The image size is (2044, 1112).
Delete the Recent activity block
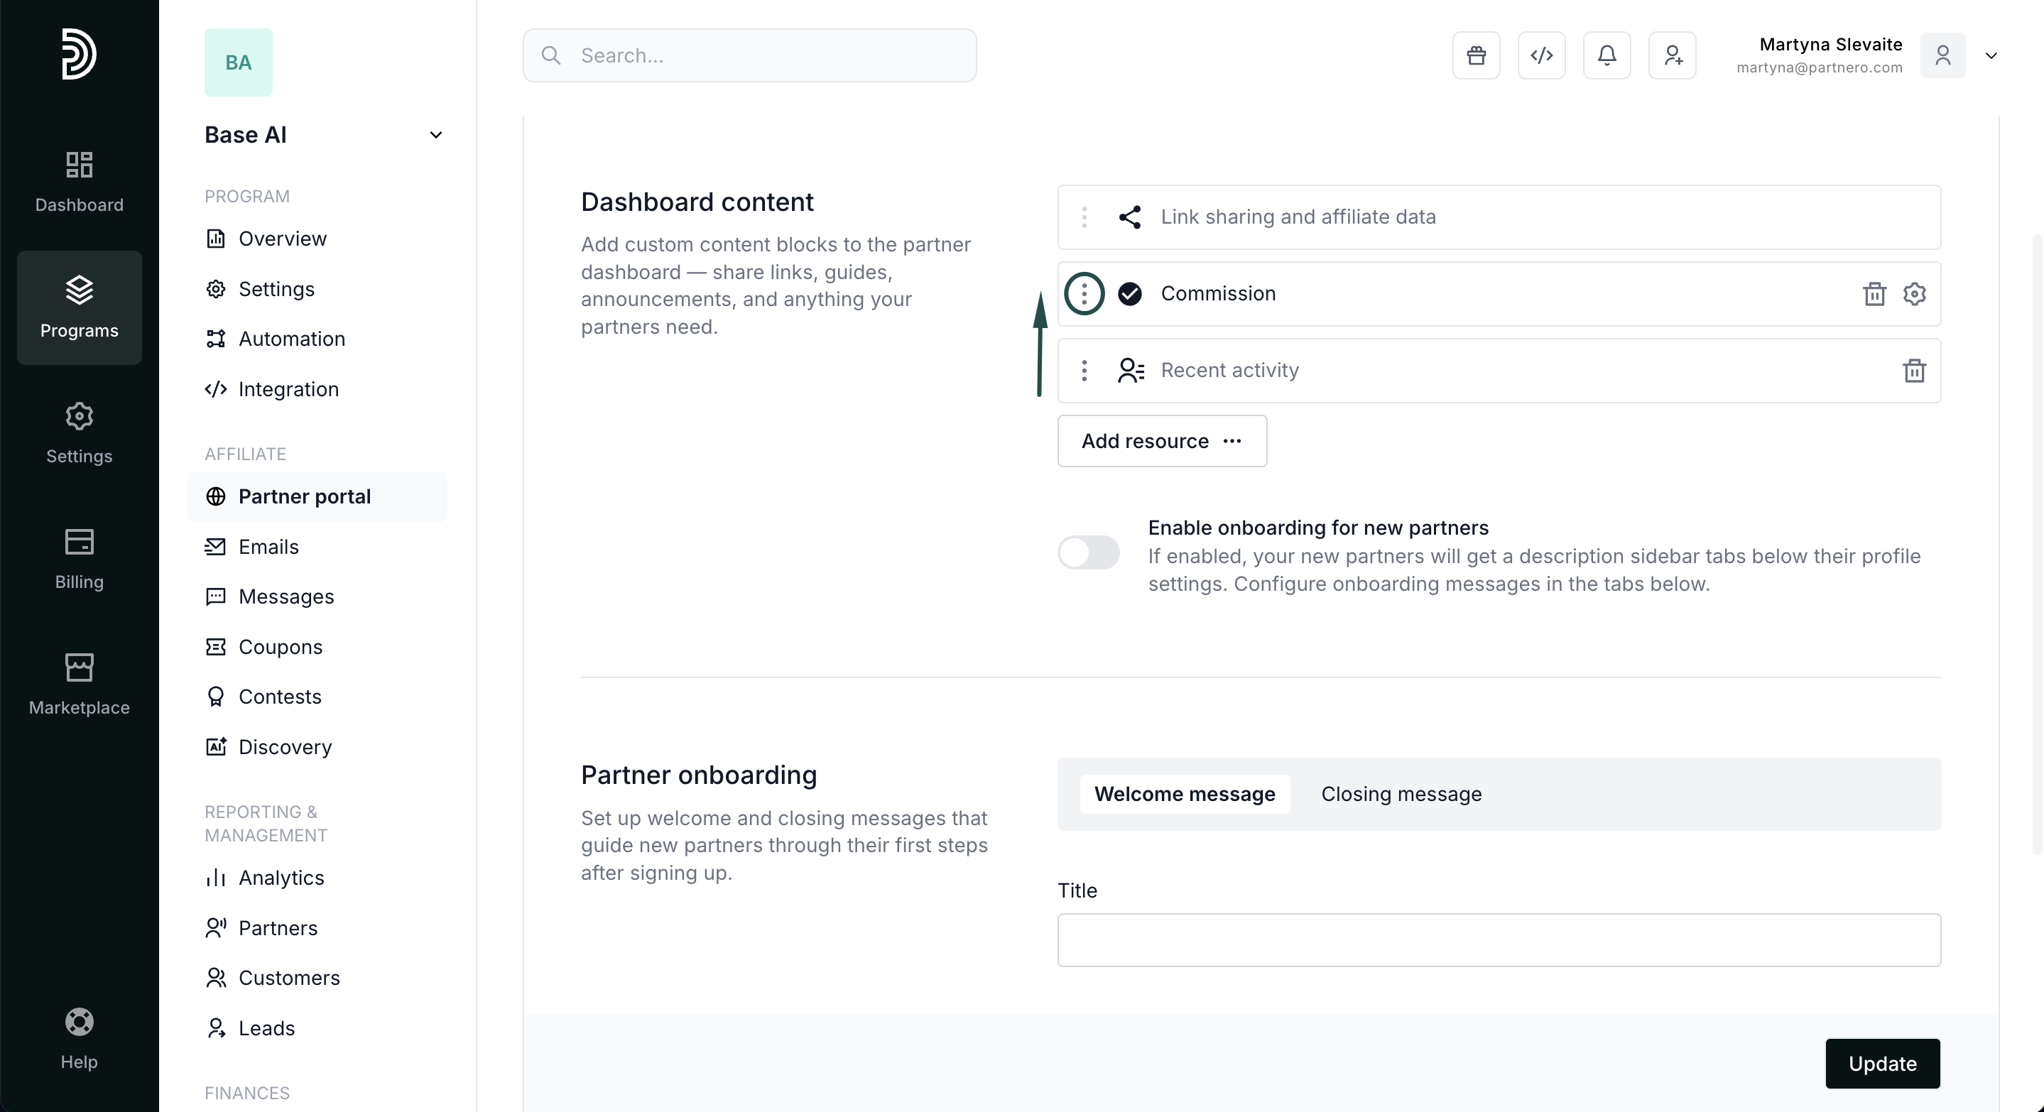1914,371
